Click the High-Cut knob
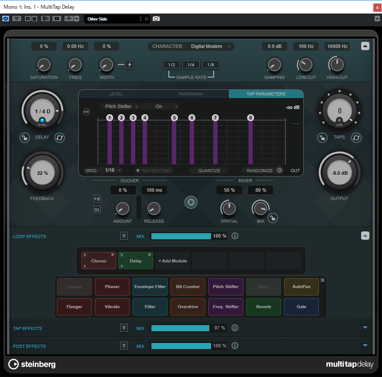The image size is (382, 377). pos(337,65)
